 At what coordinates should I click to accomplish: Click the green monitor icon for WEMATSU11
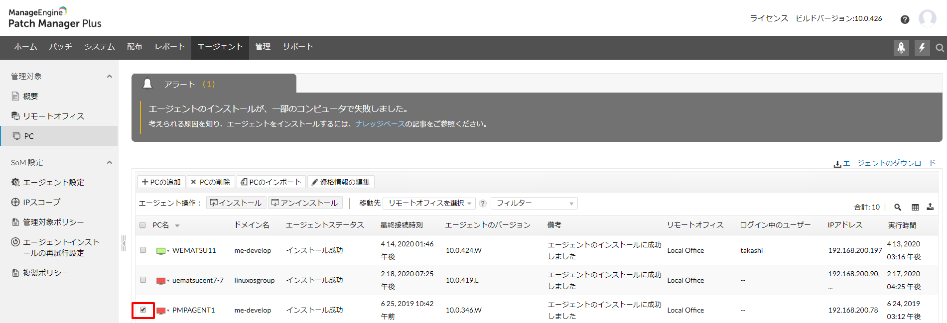(161, 251)
